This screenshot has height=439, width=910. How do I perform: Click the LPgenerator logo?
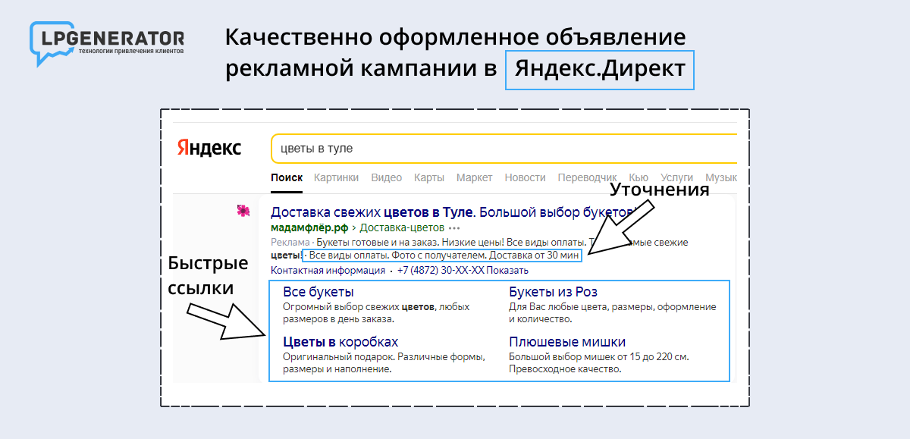[x=106, y=43]
